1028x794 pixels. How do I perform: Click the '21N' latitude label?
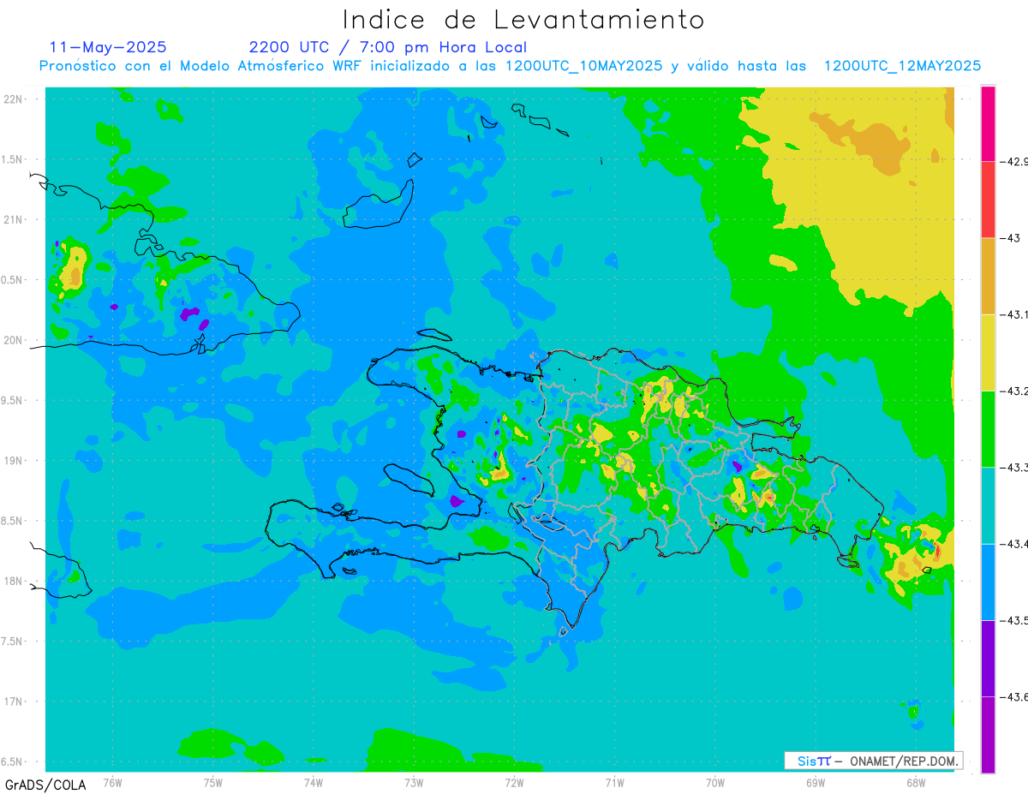(x=13, y=219)
